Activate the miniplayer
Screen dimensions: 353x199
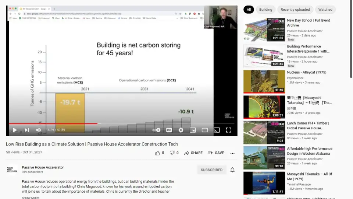(193, 130)
